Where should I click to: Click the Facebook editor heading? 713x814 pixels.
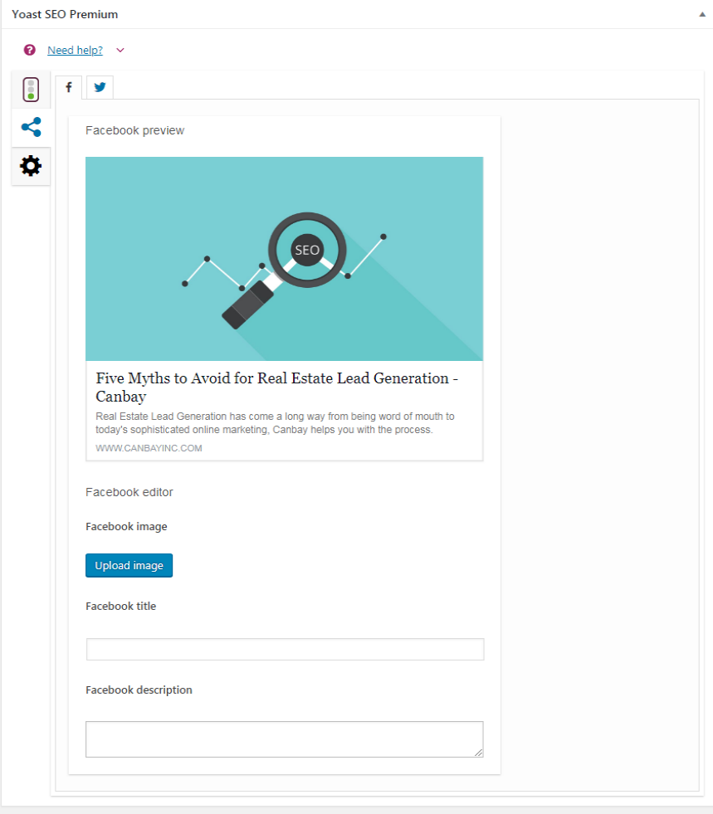pyautogui.click(x=129, y=492)
